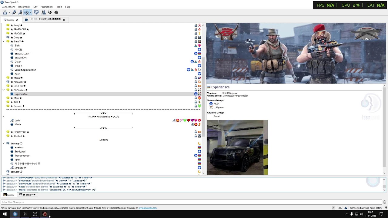The image size is (388, 218).
Task: Open the Windows Start menu
Action: point(5,214)
